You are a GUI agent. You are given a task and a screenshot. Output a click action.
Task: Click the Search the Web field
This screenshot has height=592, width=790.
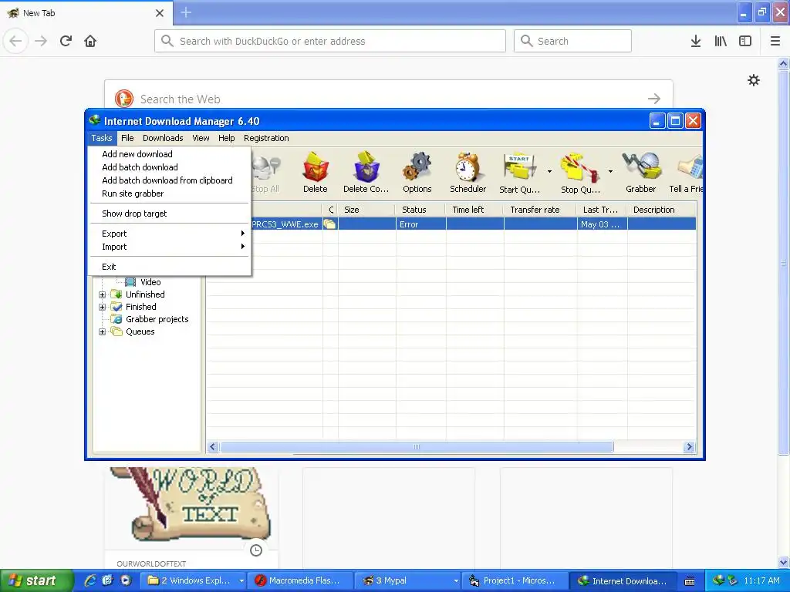[x=389, y=98]
